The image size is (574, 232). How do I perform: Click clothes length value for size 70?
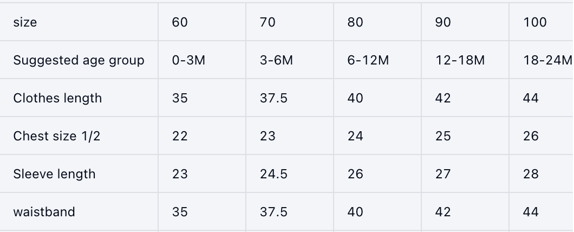273,98
